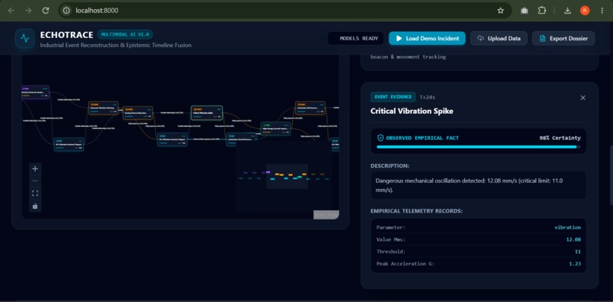This screenshot has height=302, width=613.
Task: Click the document icon in Export Dossier
Action: coord(542,39)
